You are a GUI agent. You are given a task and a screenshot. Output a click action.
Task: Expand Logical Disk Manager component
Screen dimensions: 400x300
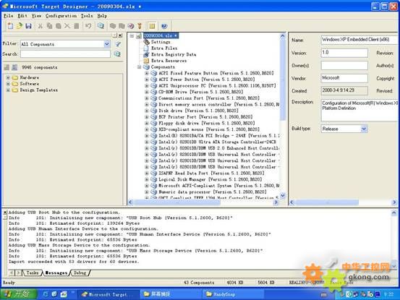pos(147,179)
